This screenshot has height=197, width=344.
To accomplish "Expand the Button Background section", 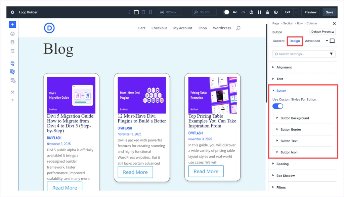I will [x=295, y=118].
